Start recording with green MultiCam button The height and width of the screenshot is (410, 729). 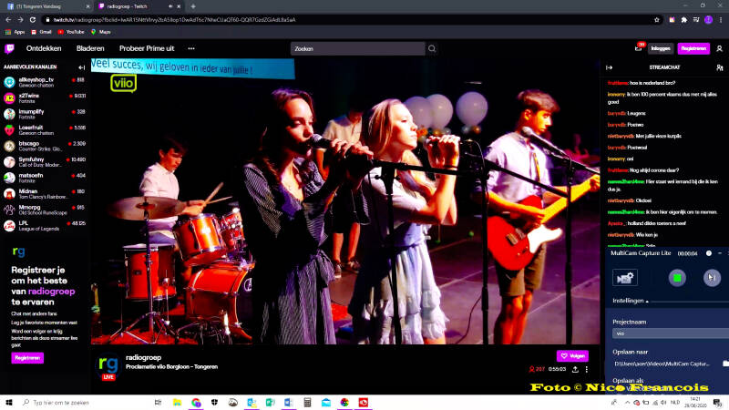(676, 277)
